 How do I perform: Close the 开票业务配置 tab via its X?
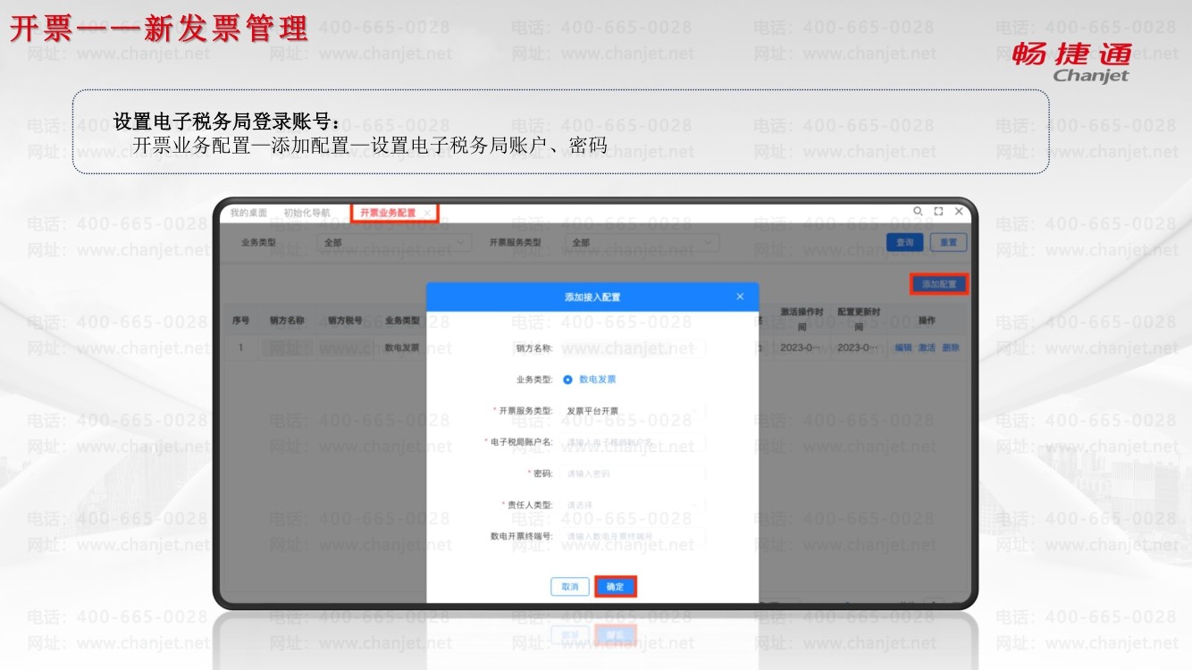pyautogui.click(x=428, y=214)
